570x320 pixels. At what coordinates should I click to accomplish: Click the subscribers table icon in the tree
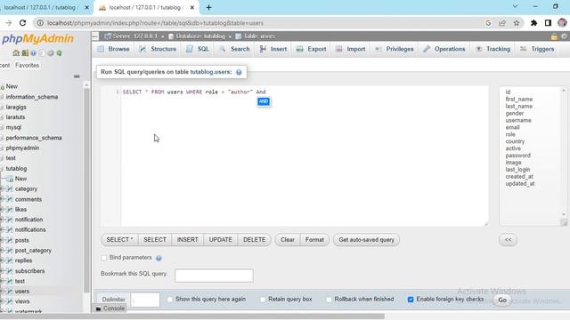tap(10, 271)
